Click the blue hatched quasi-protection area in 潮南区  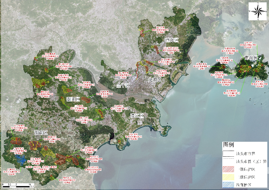20,158
